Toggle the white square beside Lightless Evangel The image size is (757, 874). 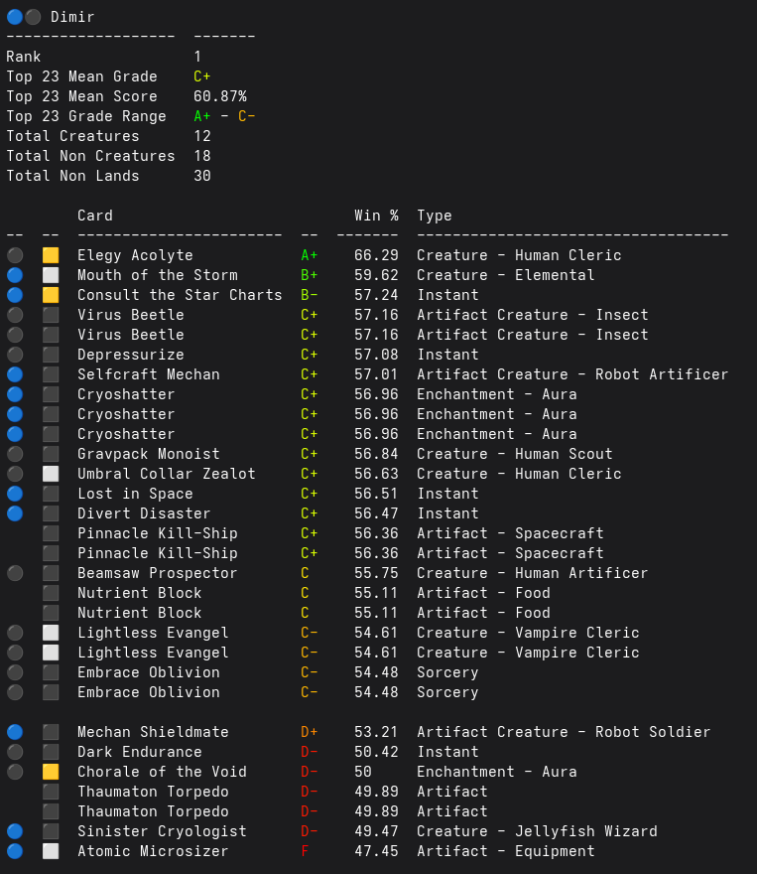51,633
